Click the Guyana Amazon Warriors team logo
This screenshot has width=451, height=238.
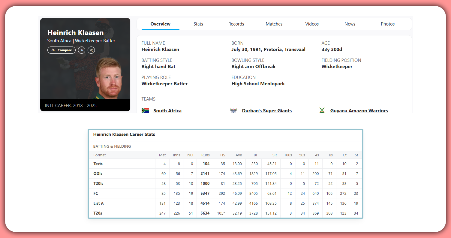(x=322, y=110)
